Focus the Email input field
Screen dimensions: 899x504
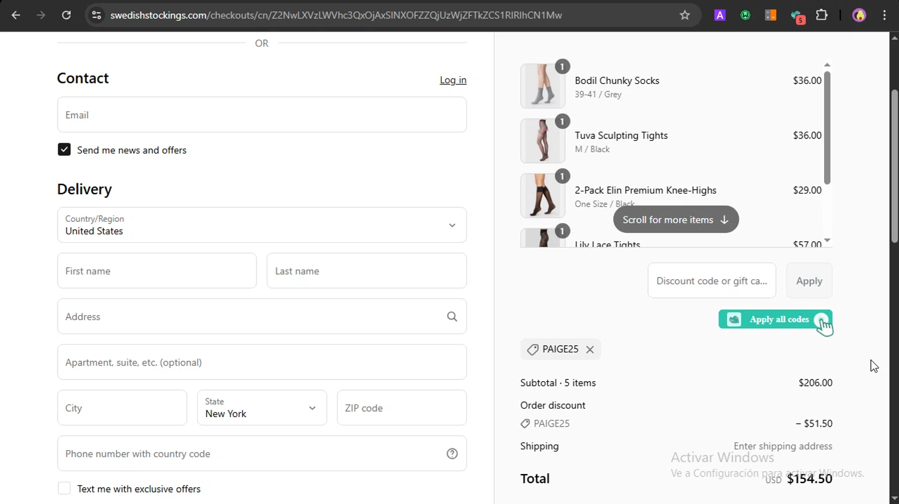pyautogui.click(x=262, y=114)
